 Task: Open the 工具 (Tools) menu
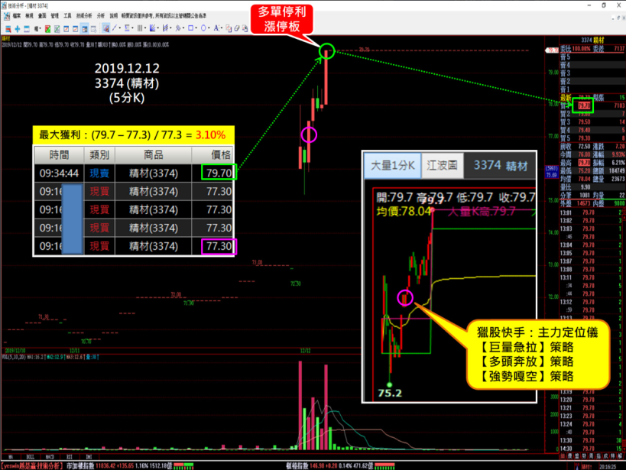[67, 16]
